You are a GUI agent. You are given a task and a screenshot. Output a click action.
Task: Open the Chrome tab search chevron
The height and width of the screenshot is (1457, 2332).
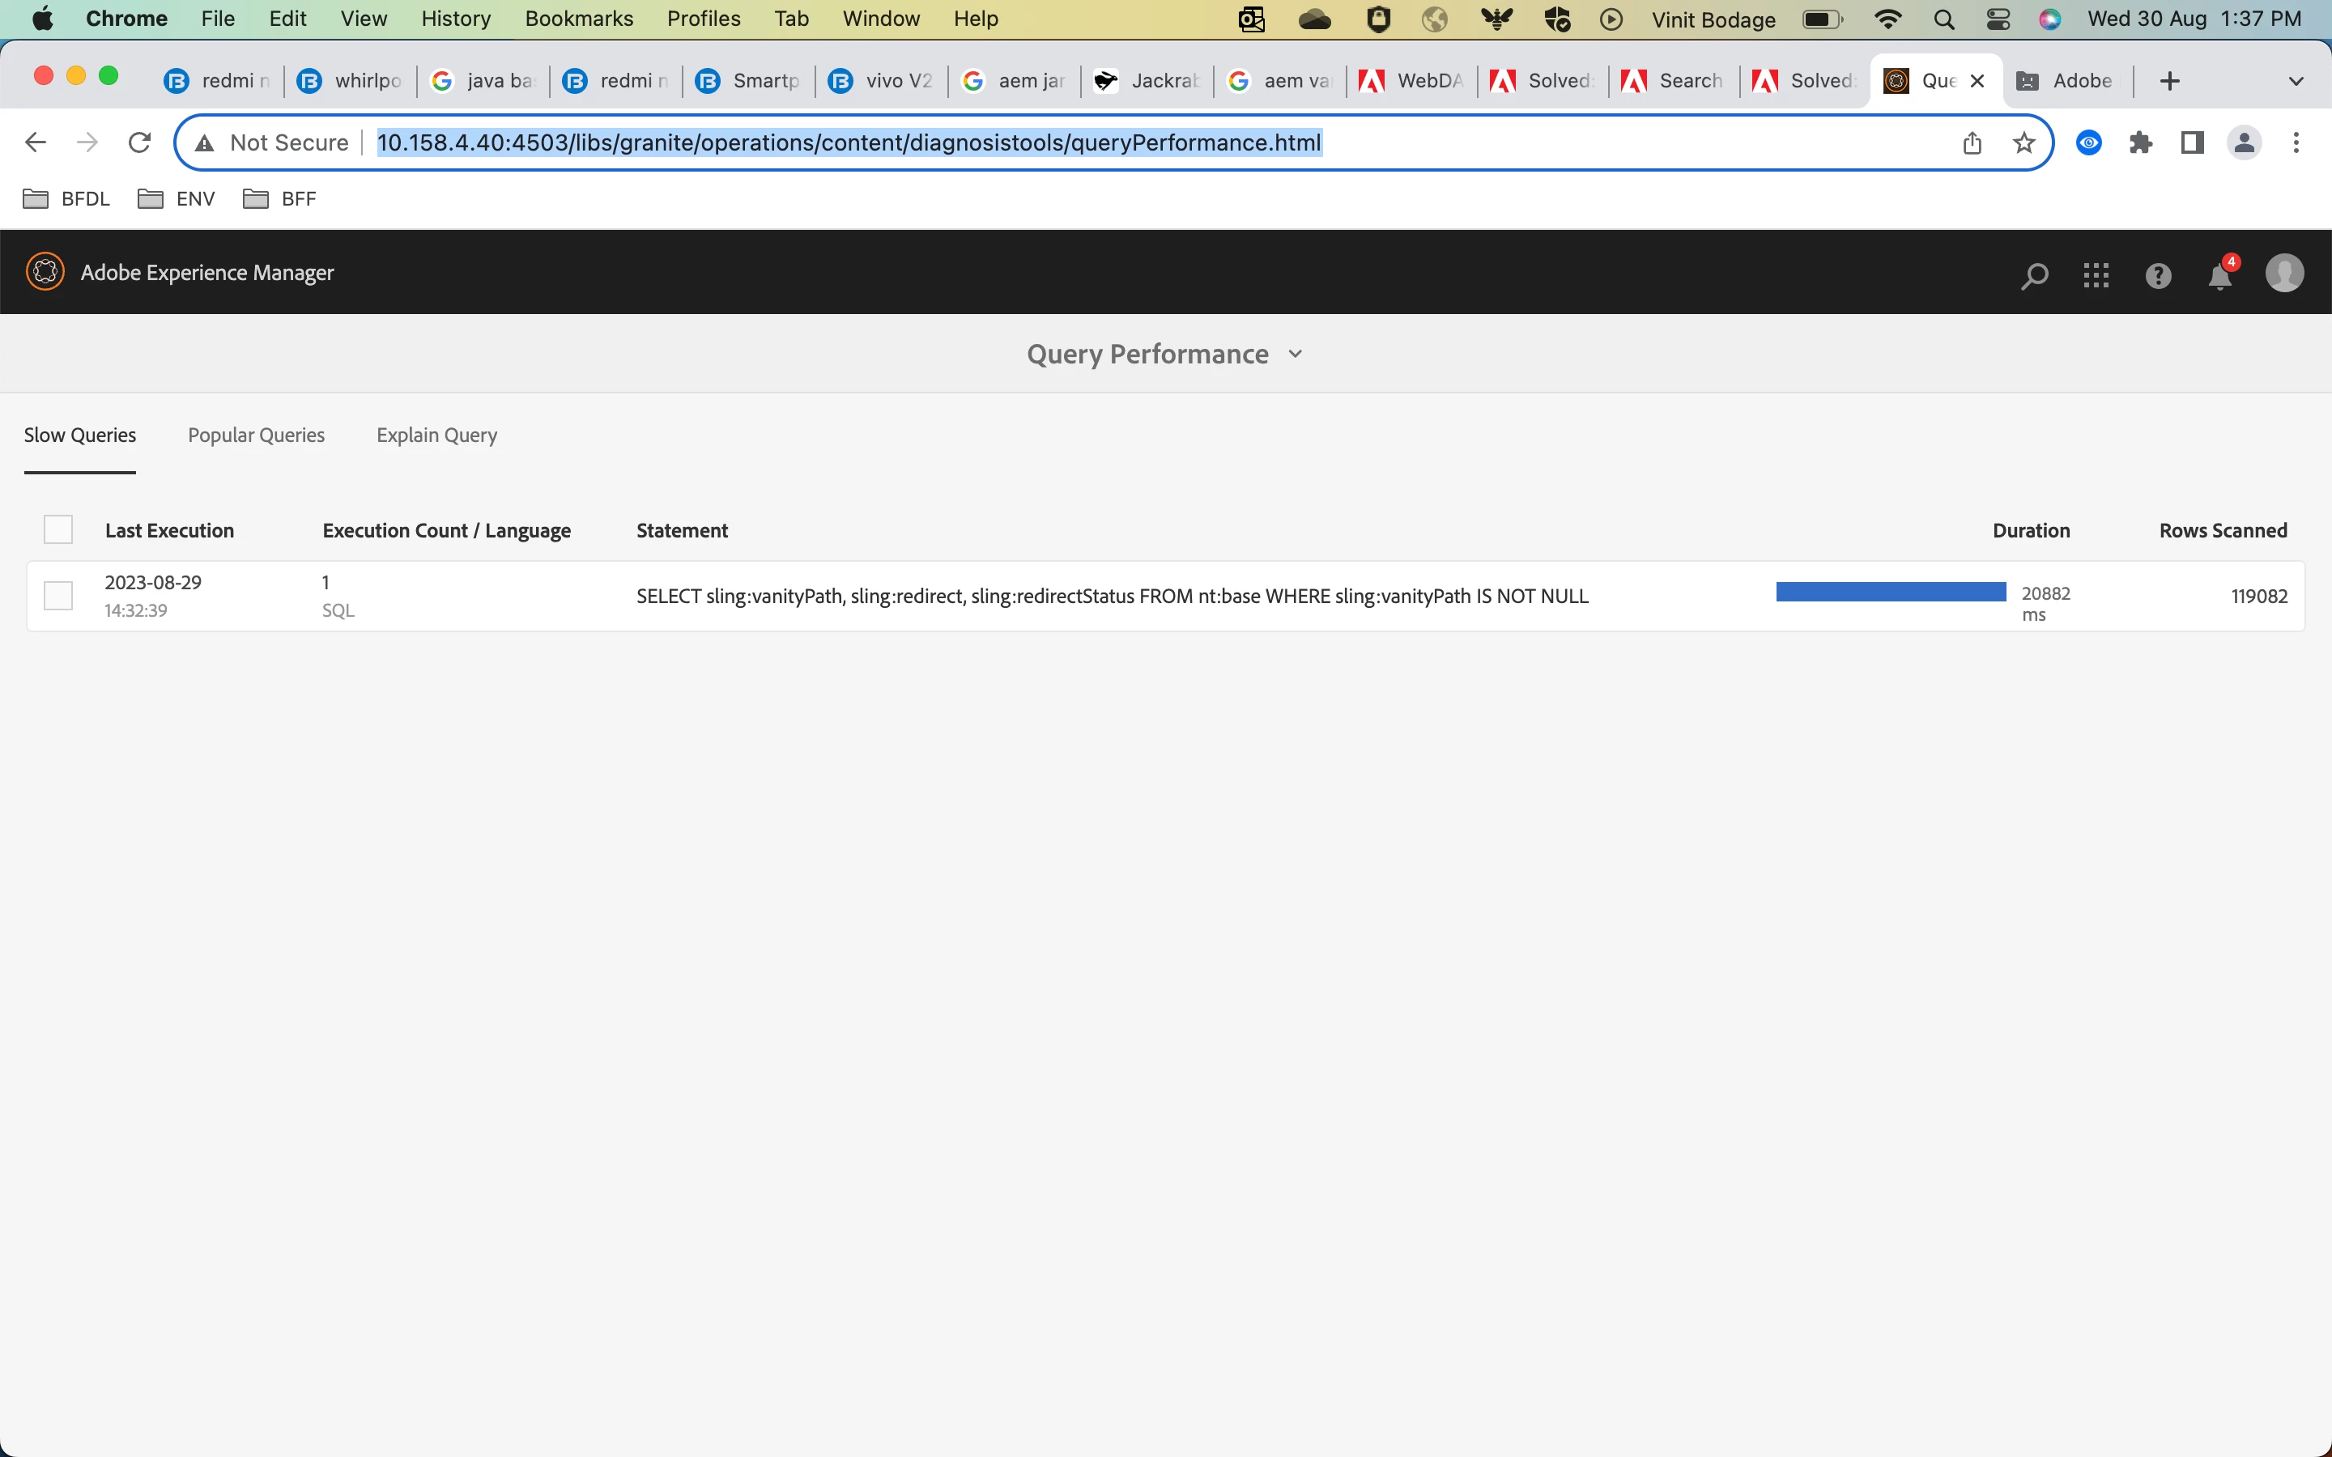pyautogui.click(x=2296, y=81)
